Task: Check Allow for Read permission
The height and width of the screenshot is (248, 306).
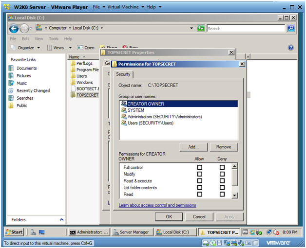Action: [x=200, y=194]
